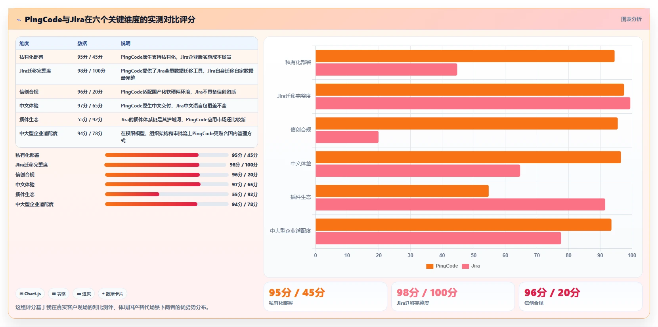
Task: Click the orange PingCode bar for Jira迁移完整度
Action: [x=470, y=90]
